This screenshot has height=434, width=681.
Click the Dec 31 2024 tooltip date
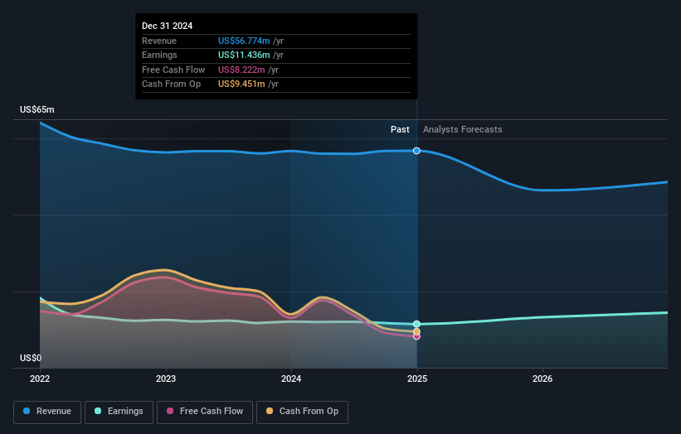pos(168,26)
